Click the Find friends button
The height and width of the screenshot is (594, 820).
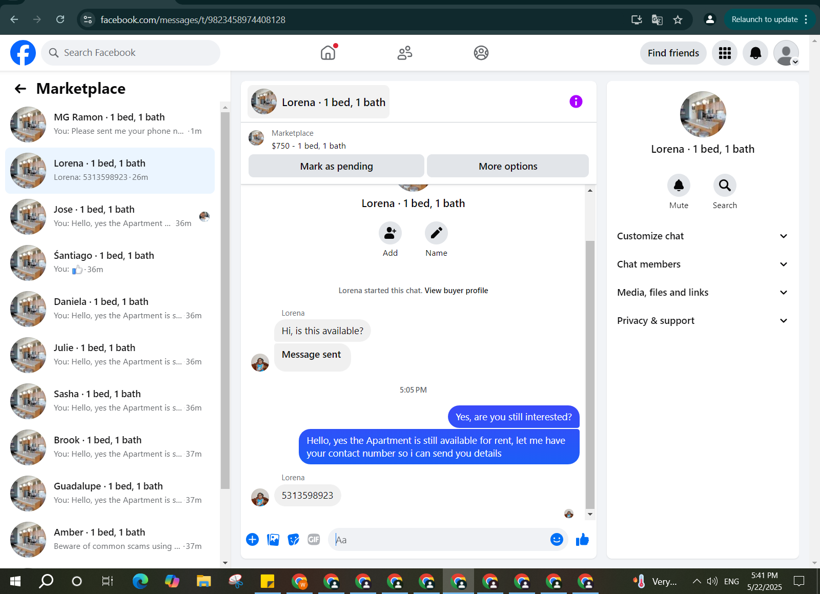673,53
